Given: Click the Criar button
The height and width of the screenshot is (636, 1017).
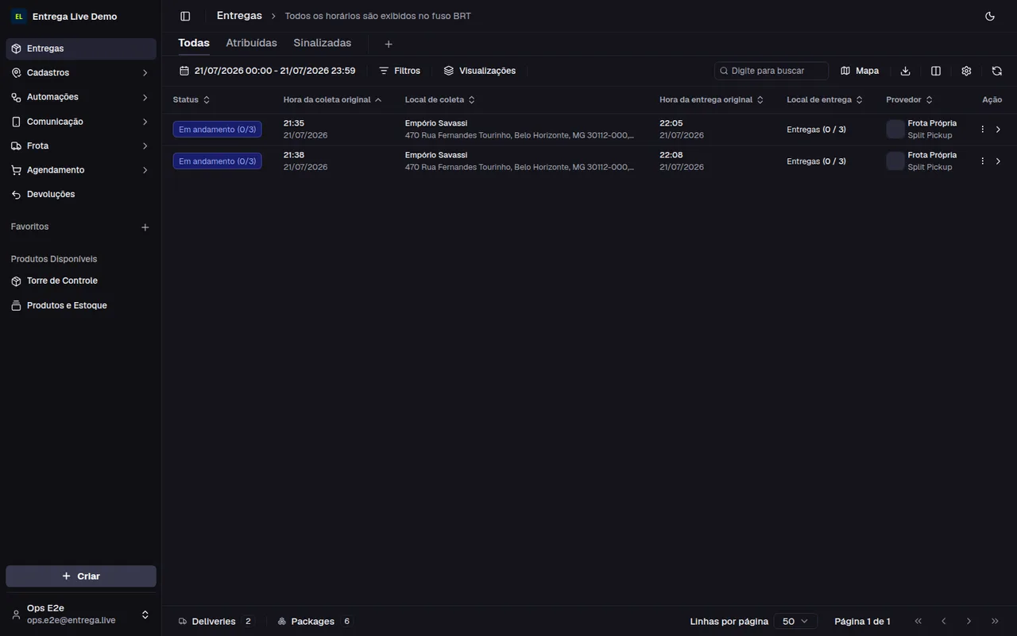Looking at the screenshot, I should (81, 576).
